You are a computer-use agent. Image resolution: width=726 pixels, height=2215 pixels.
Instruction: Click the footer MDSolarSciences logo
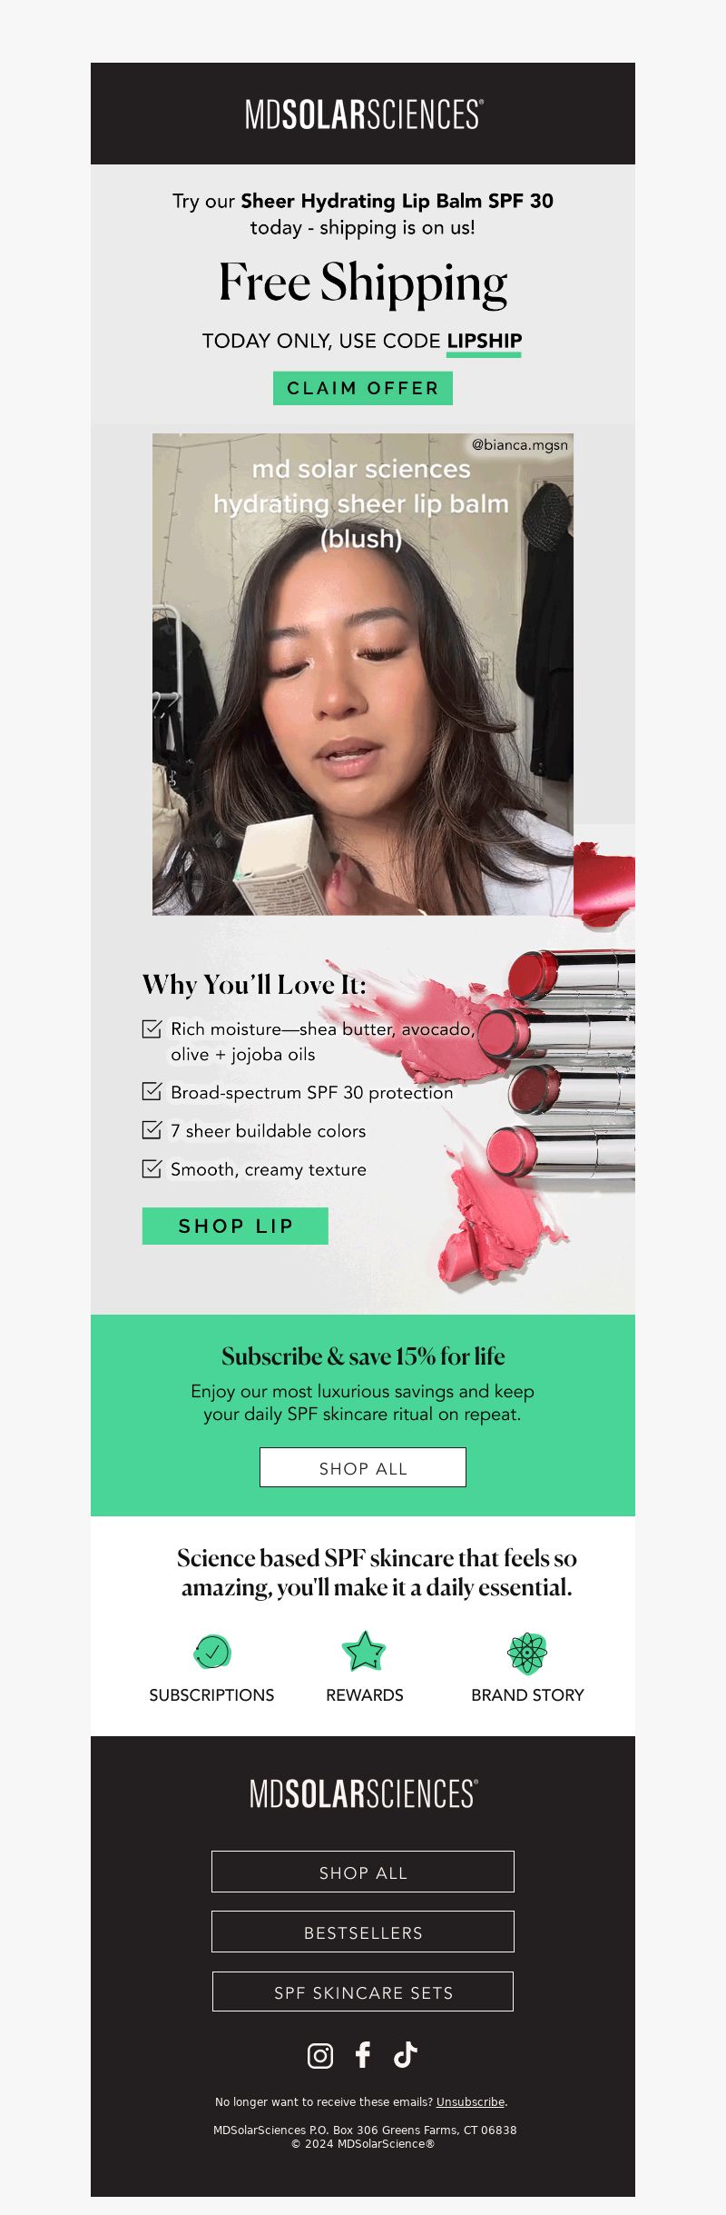[363, 1793]
